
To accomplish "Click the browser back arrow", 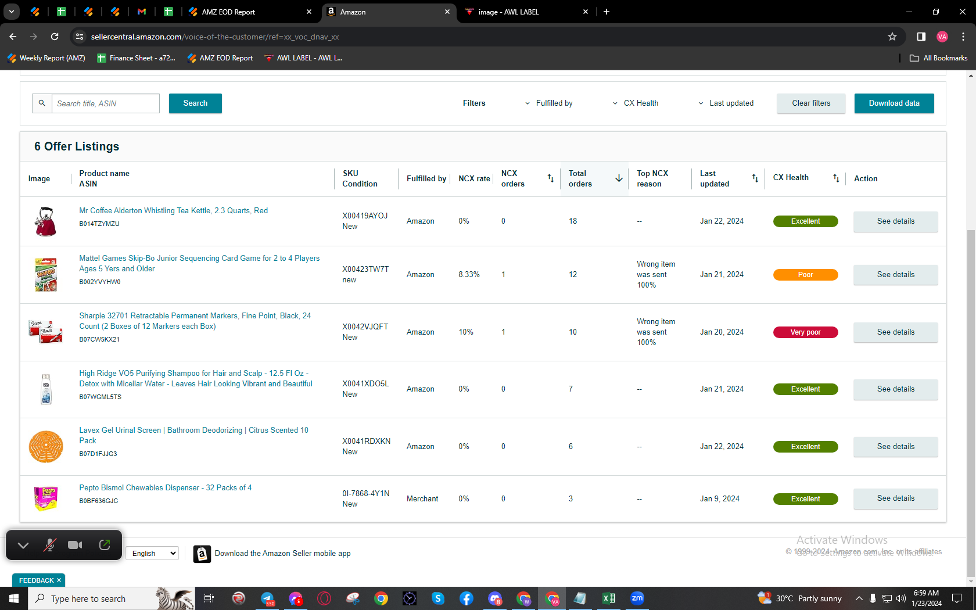I will click(13, 37).
